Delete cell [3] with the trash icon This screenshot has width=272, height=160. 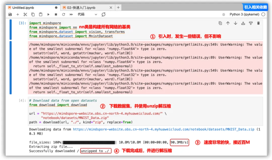[258, 23]
